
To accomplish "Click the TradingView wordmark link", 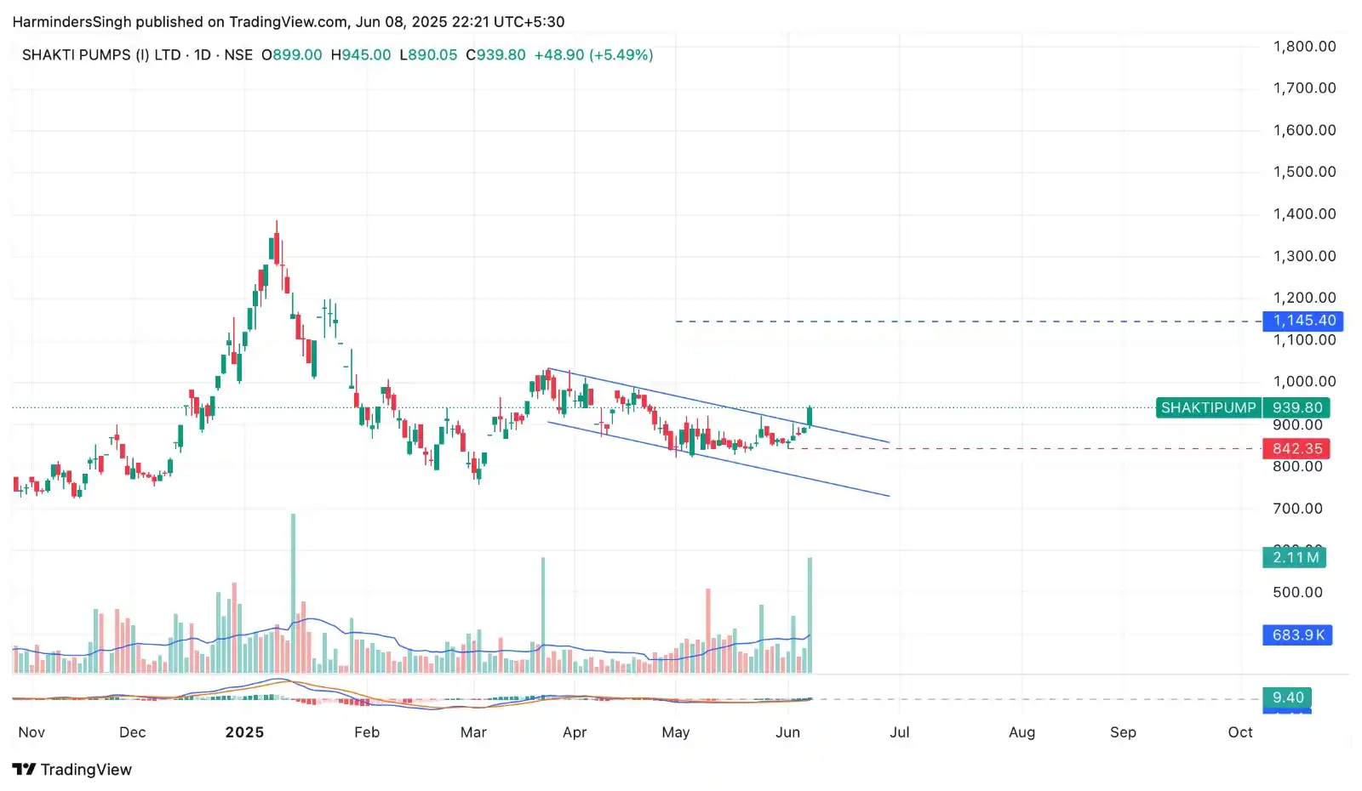I will pyautogui.click(x=86, y=770).
